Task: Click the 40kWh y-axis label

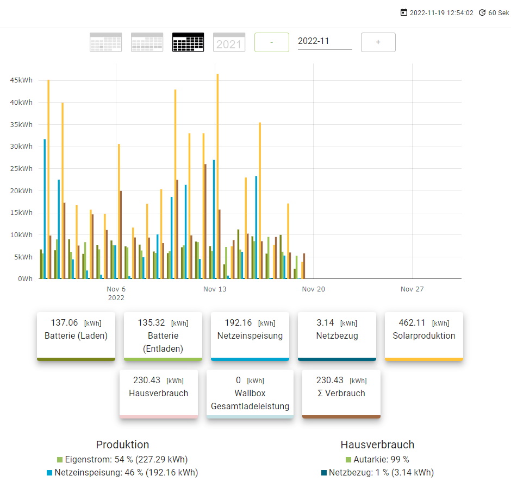Action: point(21,102)
